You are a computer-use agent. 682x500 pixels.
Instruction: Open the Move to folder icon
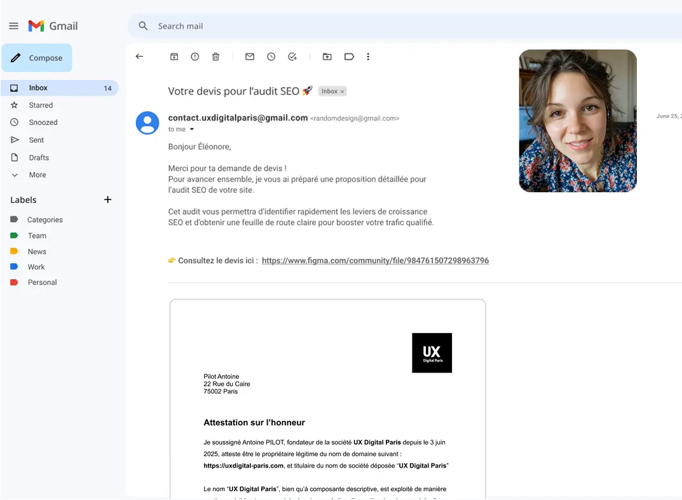(x=327, y=56)
